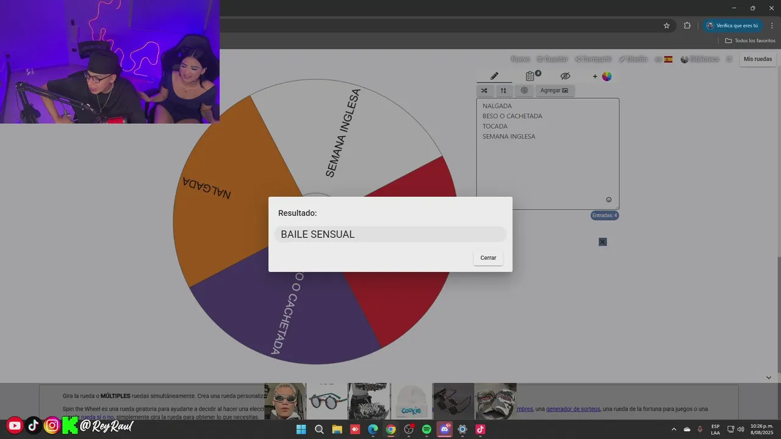Open network and volume quick settings
The height and width of the screenshot is (439, 781).
(x=735, y=429)
